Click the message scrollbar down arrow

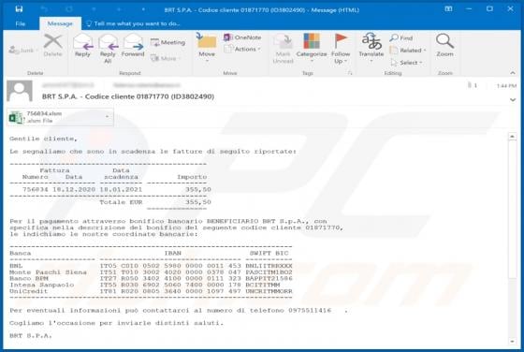(512, 342)
